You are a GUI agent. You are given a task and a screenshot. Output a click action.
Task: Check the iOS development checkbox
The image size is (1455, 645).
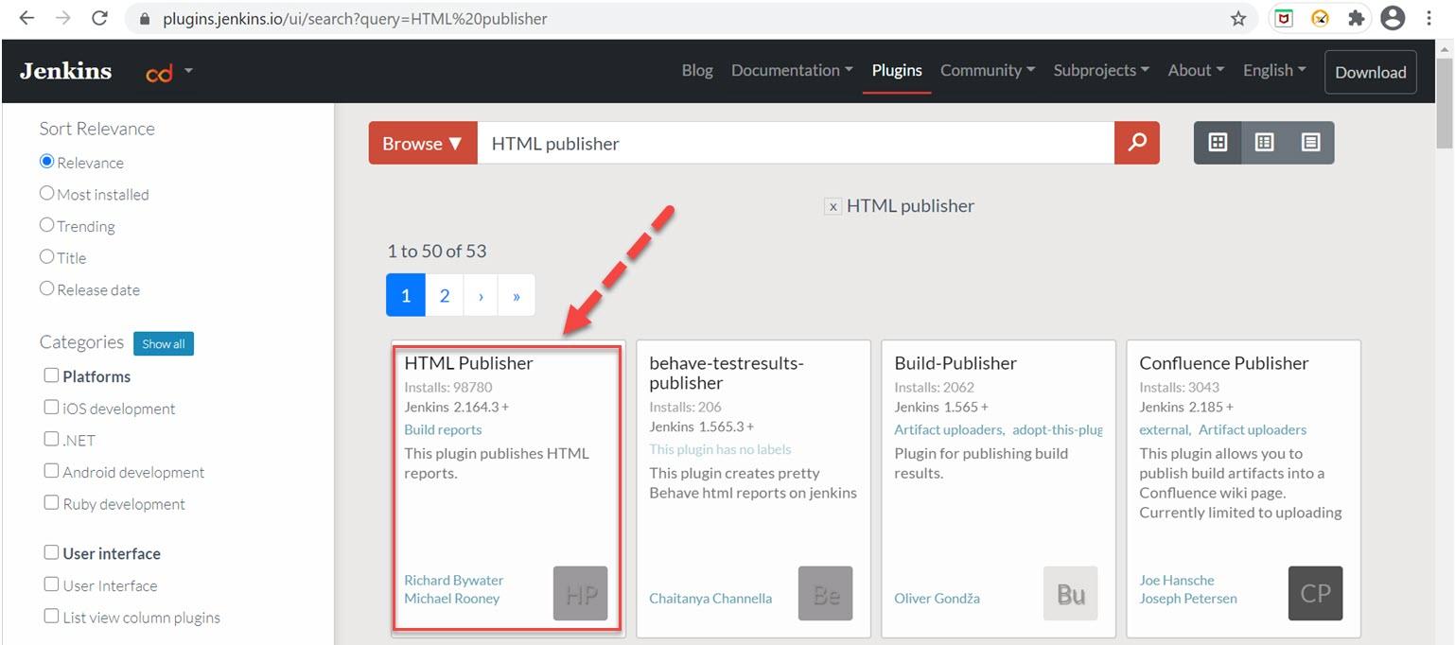51,408
